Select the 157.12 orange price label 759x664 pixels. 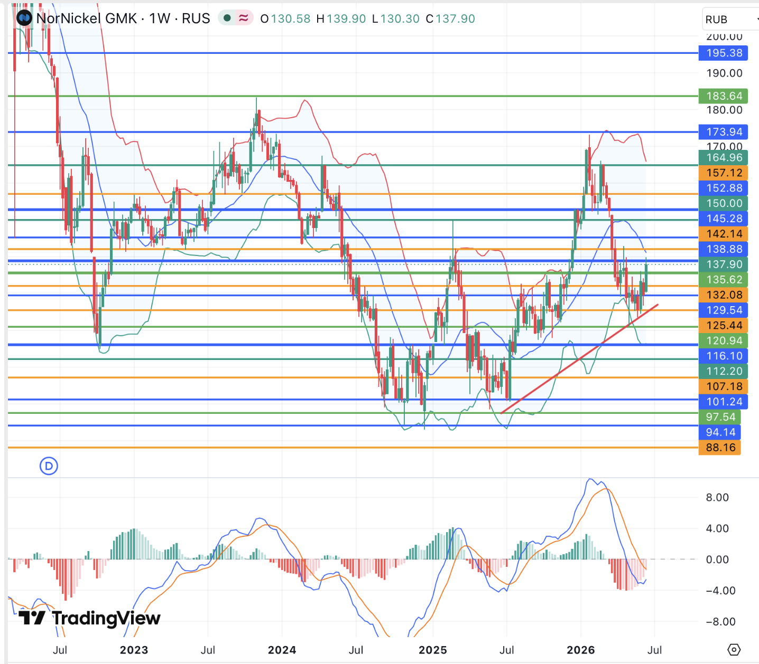[723, 173]
